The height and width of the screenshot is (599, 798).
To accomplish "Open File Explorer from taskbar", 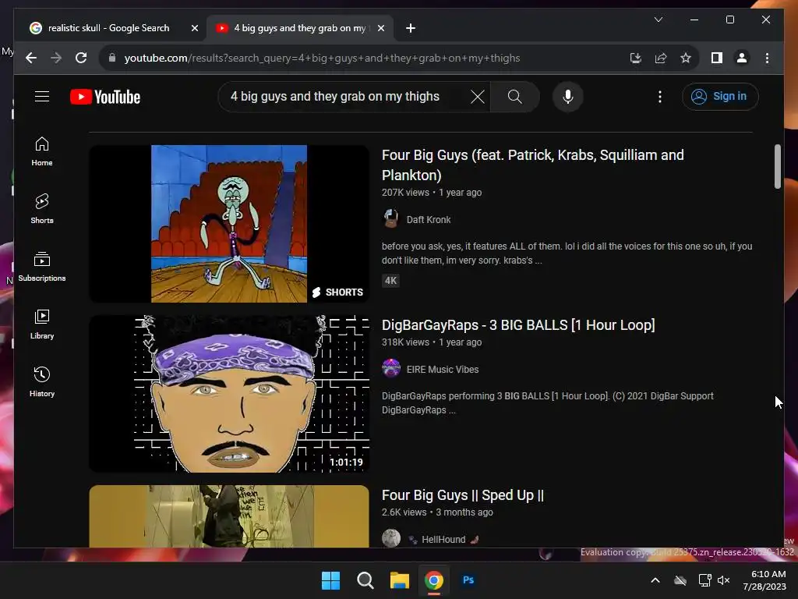I will pos(400,580).
